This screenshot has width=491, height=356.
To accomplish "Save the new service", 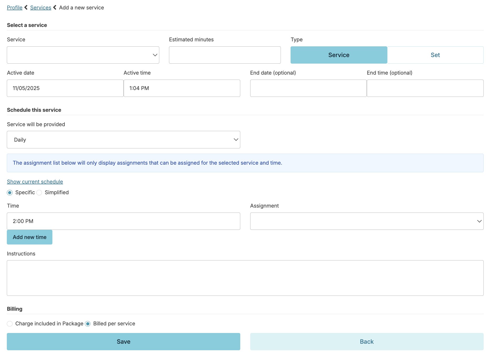I will tap(124, 342).
